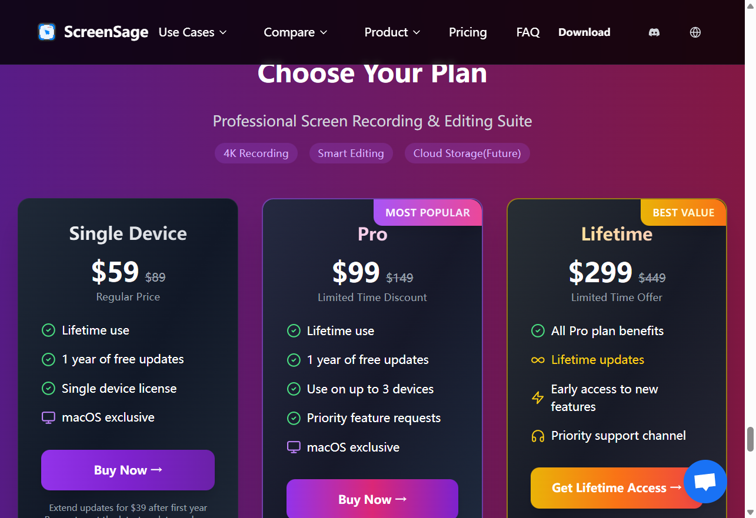Open the live chat bubble icon
756x518 pixels.
[x=705, y=482]
